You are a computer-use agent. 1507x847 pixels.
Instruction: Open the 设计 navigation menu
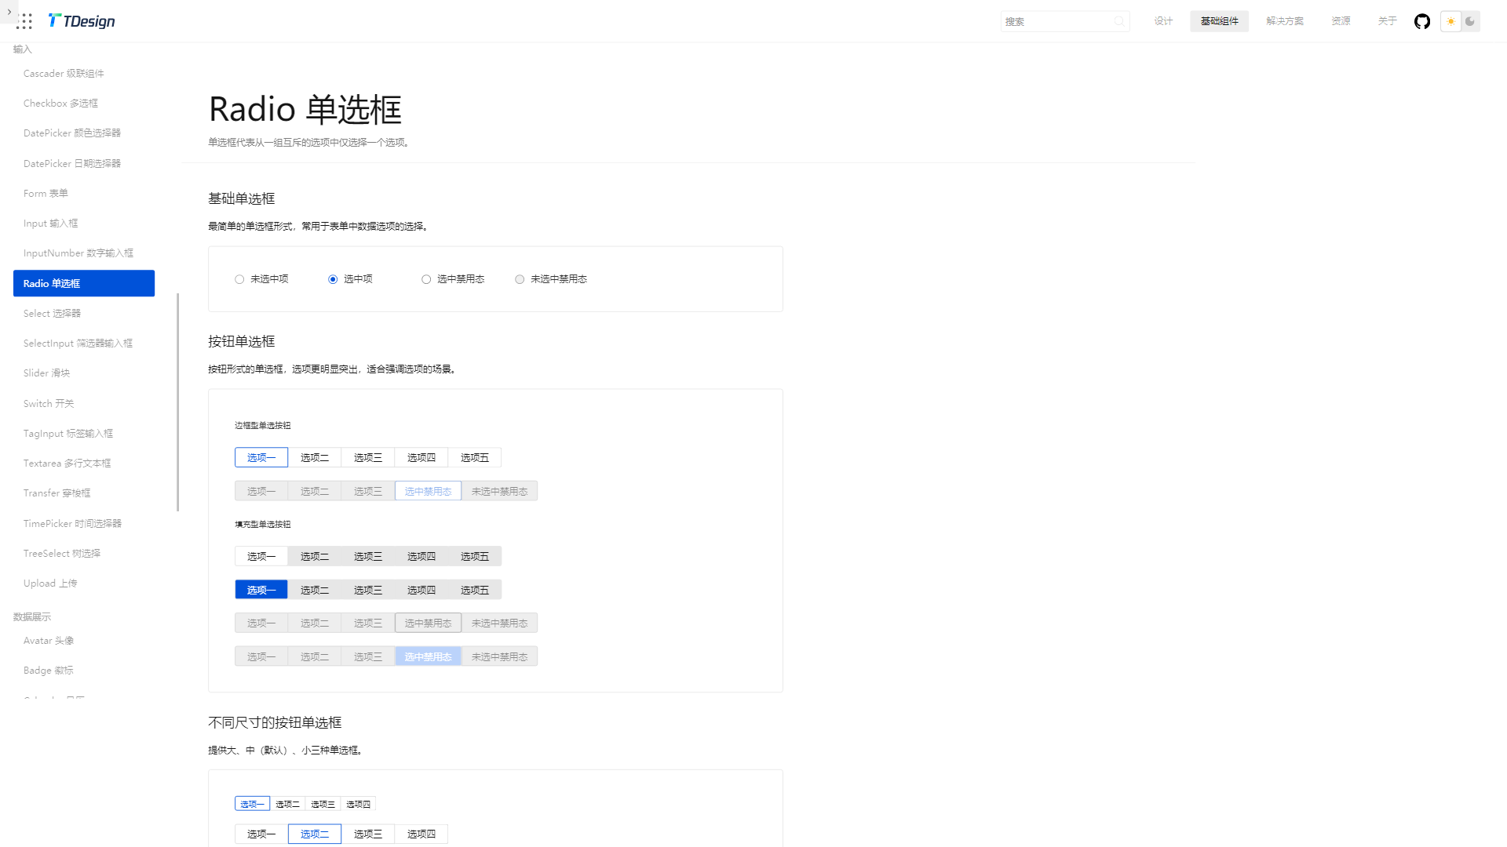pos(1162,21)
